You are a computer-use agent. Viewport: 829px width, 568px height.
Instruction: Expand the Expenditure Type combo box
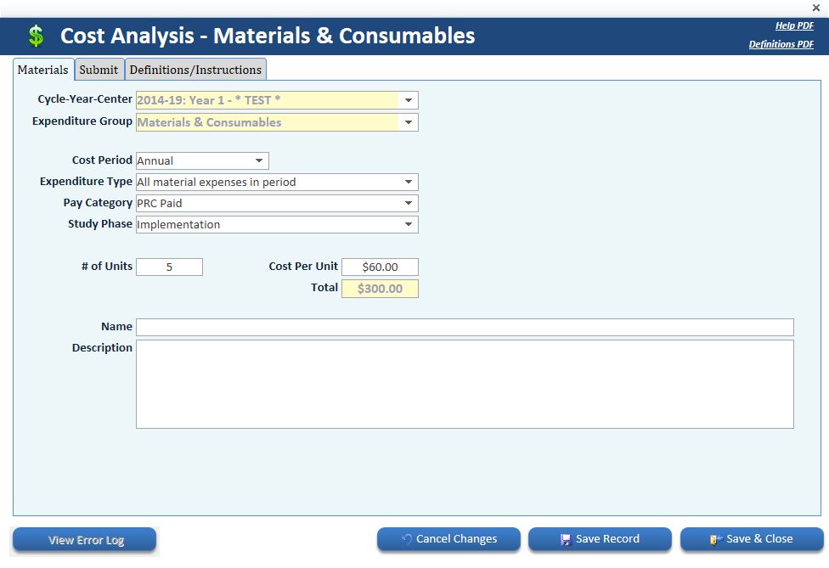409,182
